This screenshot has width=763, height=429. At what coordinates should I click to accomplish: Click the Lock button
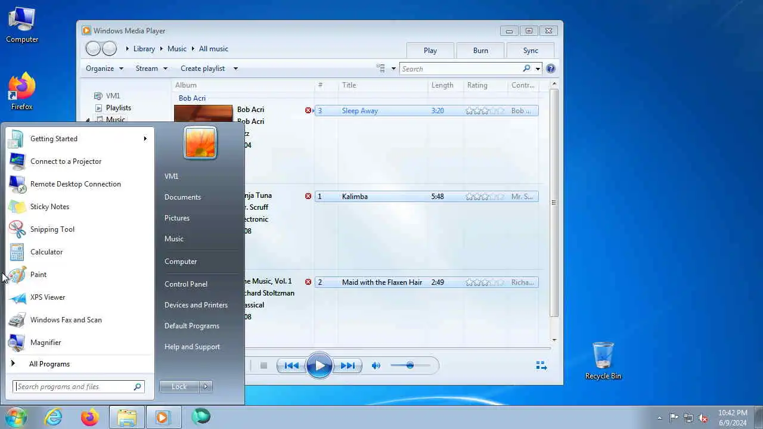(179, 387)
